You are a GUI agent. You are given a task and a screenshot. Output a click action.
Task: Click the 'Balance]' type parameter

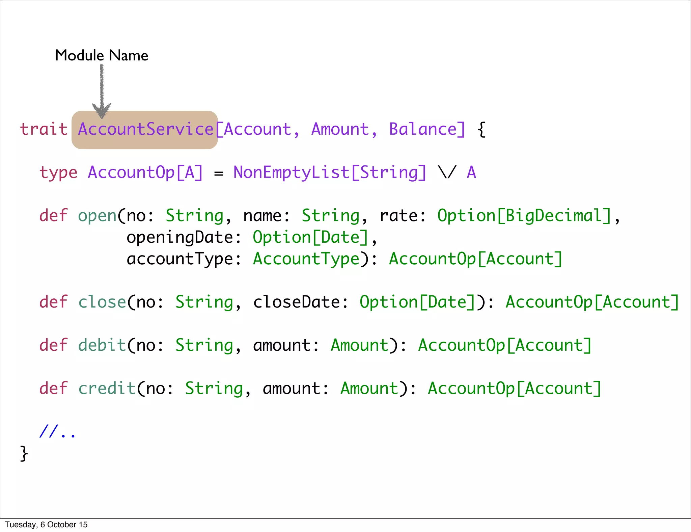(427, 129)
